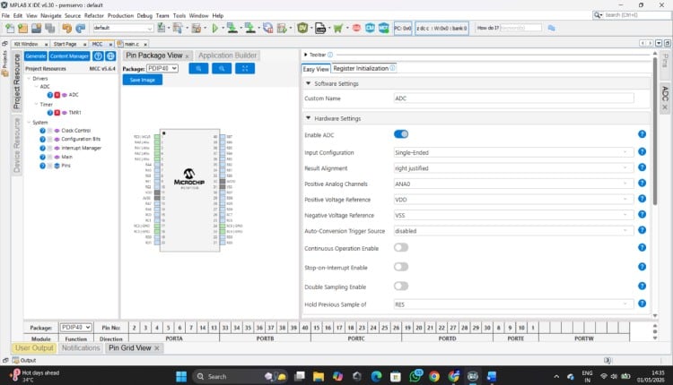Open help for Auto-Conversion Trigger Source

pos(642,230)
